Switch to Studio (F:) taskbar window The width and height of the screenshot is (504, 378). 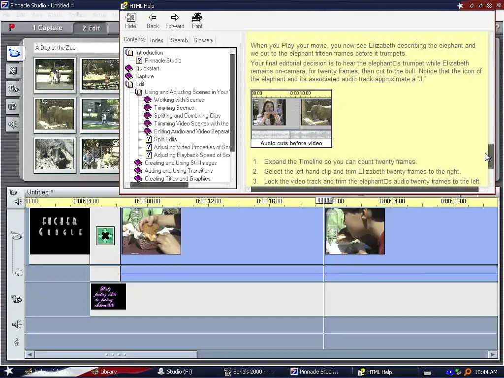(x=175, y=372)
